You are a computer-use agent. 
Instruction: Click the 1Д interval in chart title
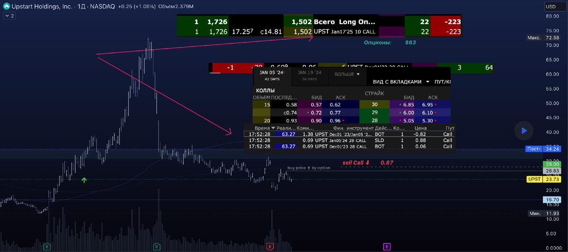click(x=82, y=7)
